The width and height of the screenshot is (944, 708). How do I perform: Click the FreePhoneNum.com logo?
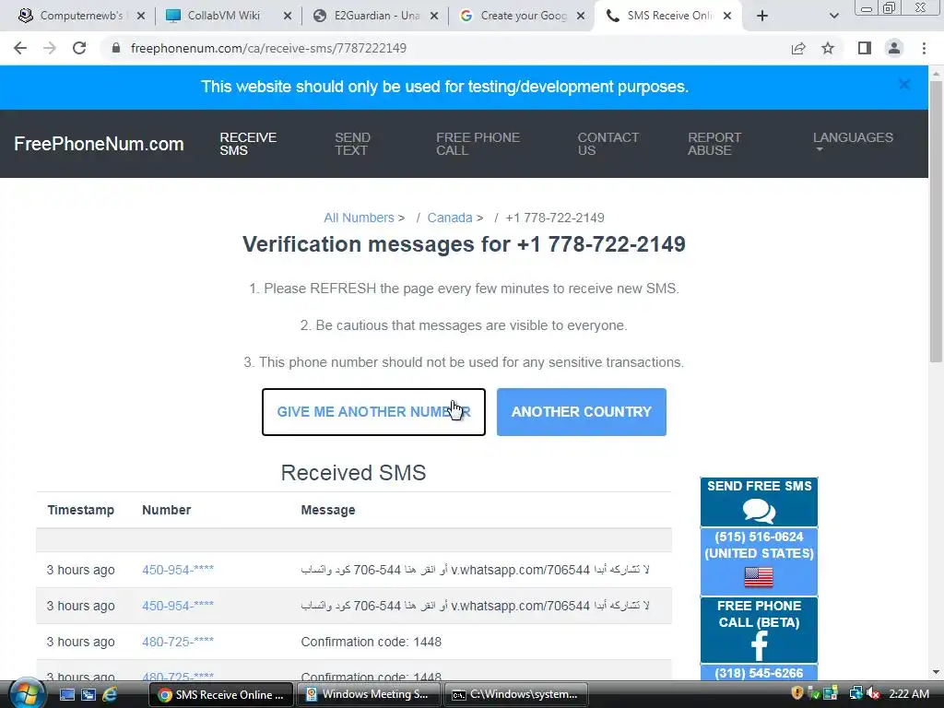99,144
